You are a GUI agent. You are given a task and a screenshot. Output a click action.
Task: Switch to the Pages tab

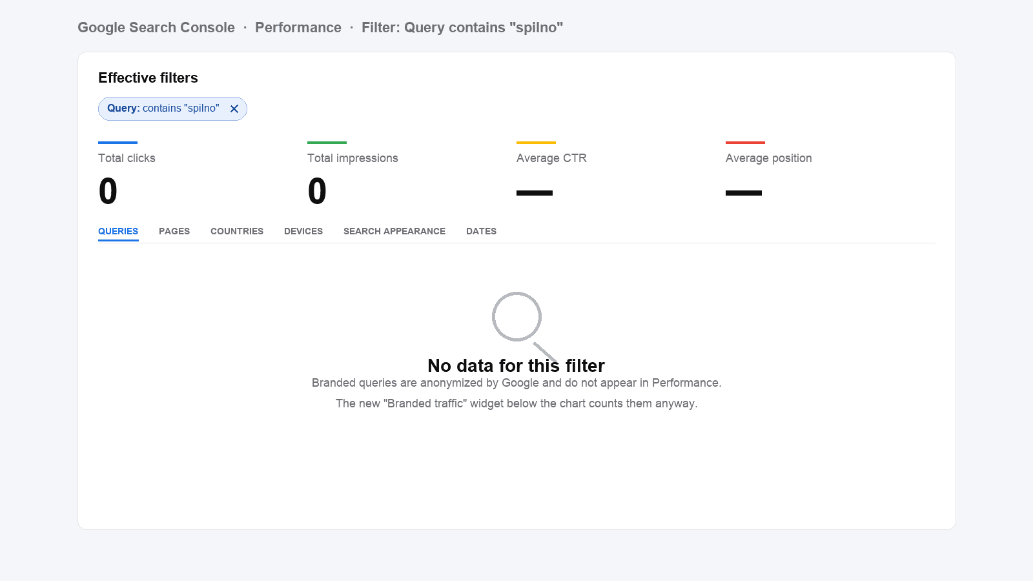tap(174, 231)
